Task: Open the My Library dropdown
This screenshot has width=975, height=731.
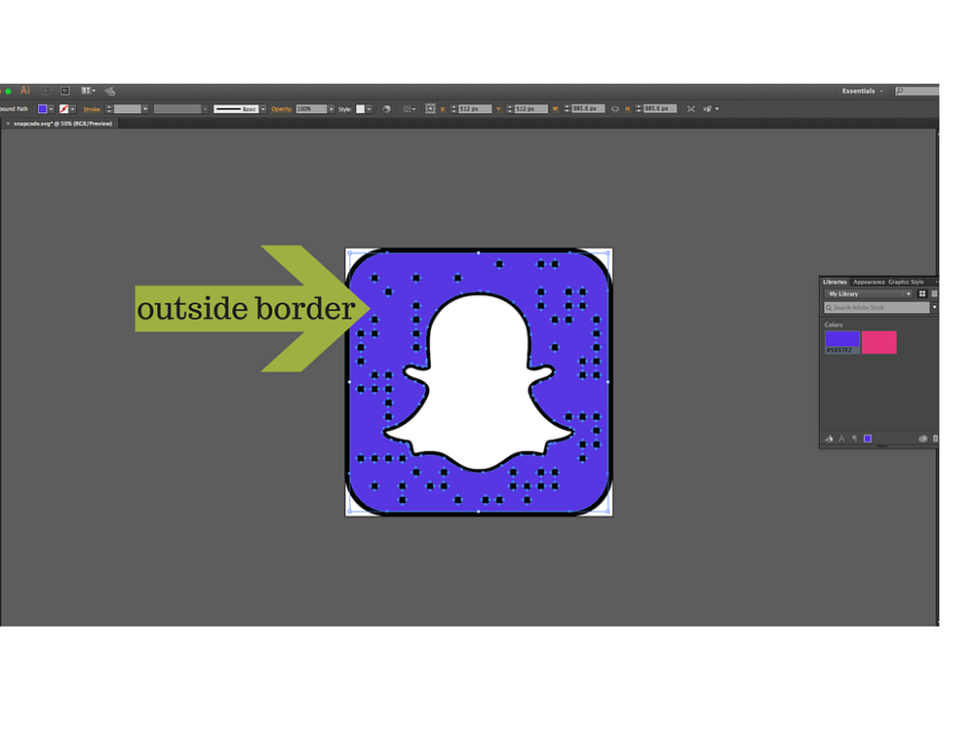Action: (x=869, y=294)
